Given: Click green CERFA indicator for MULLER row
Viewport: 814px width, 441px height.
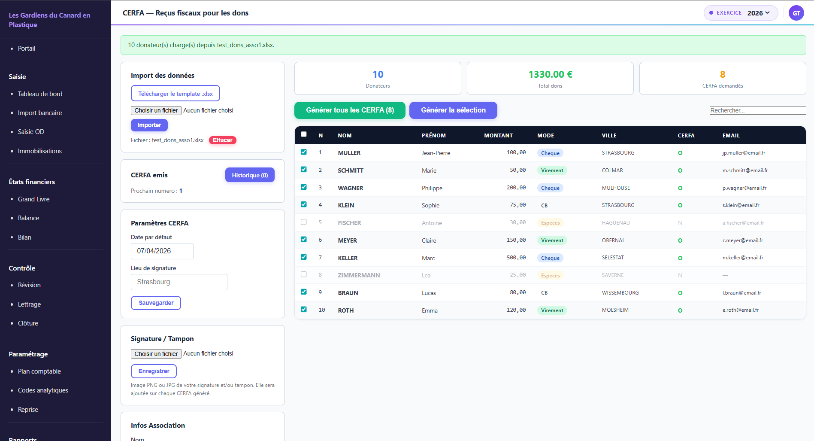Looking at the screenshot, I should click(x=680, y=153).
